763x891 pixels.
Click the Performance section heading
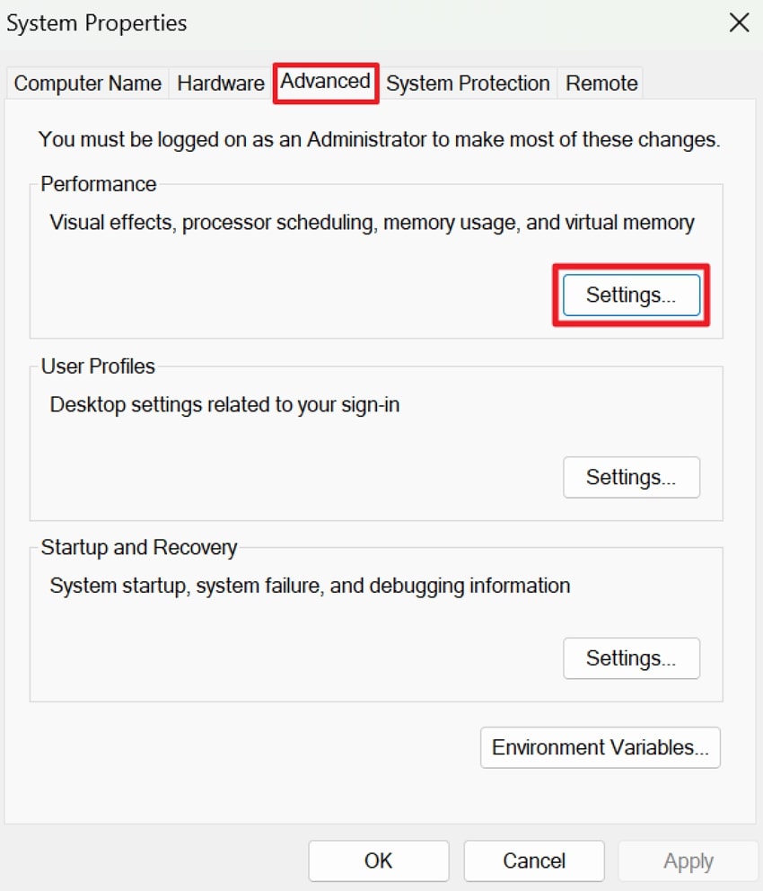98,184
